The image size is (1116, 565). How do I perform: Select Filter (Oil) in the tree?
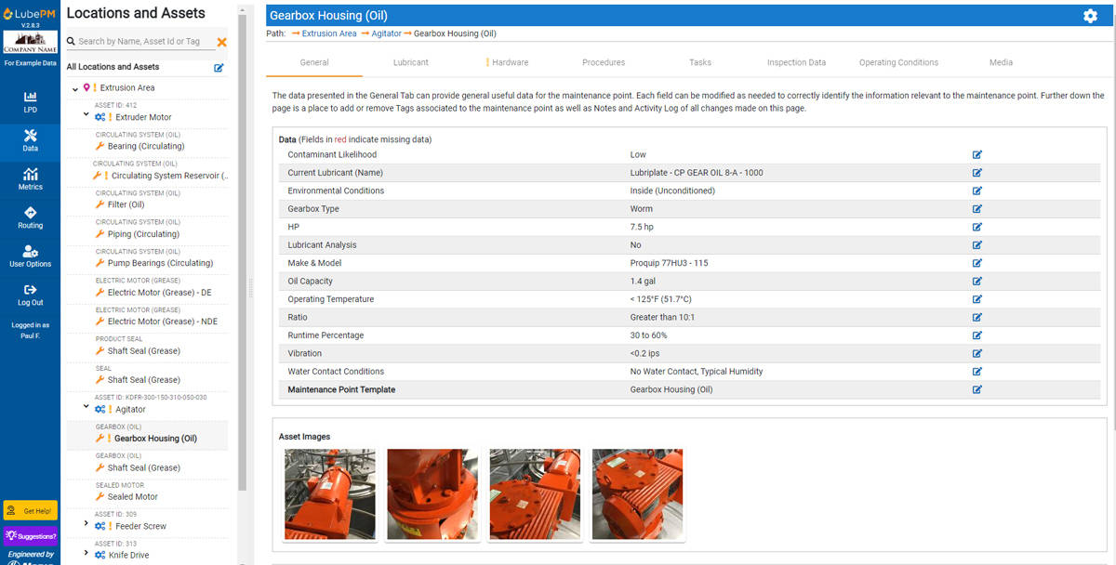click(x=126, y=204)
